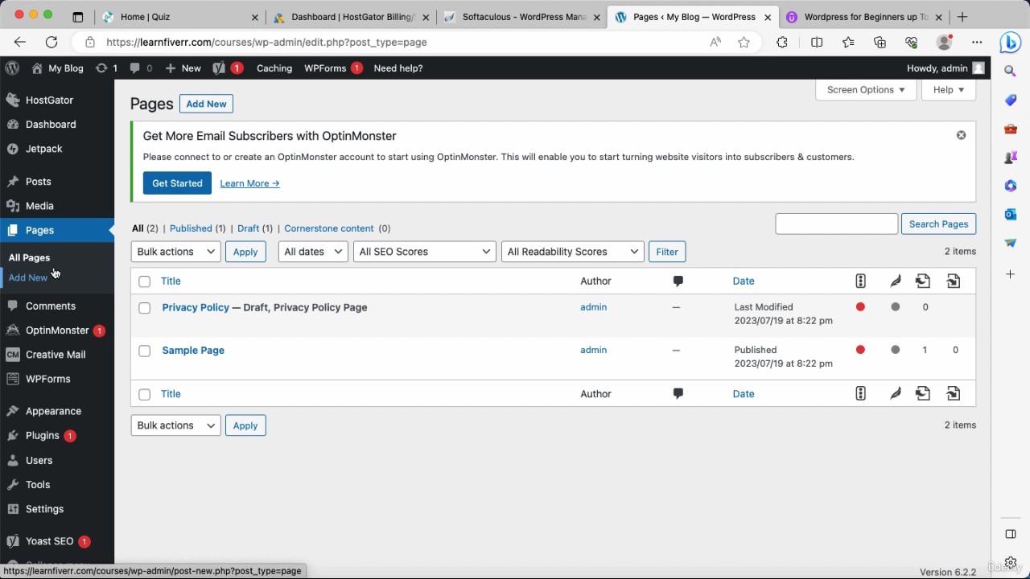This screenshot has width=1030, height=579.
Task: Open the Sample Page title link
Action: click(193, 350)
